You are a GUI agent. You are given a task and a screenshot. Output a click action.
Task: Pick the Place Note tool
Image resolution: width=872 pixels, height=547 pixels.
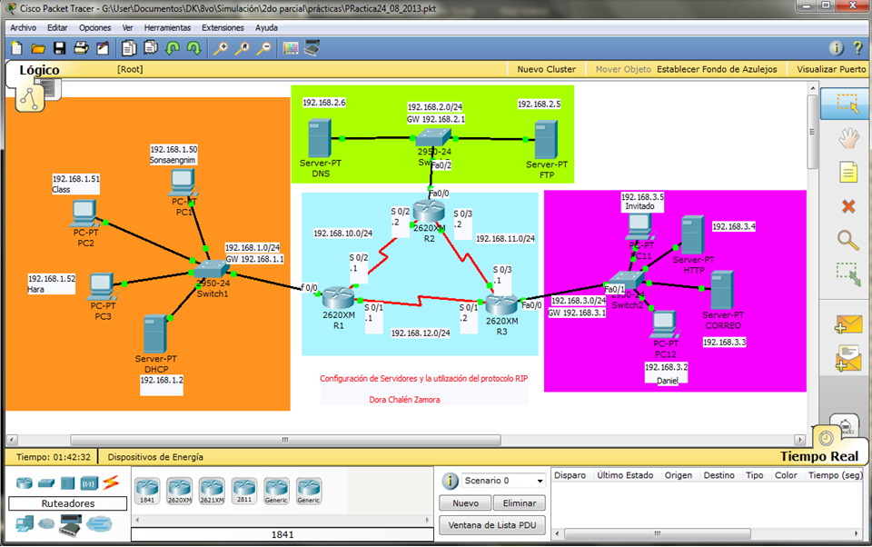tap(848, 172)
